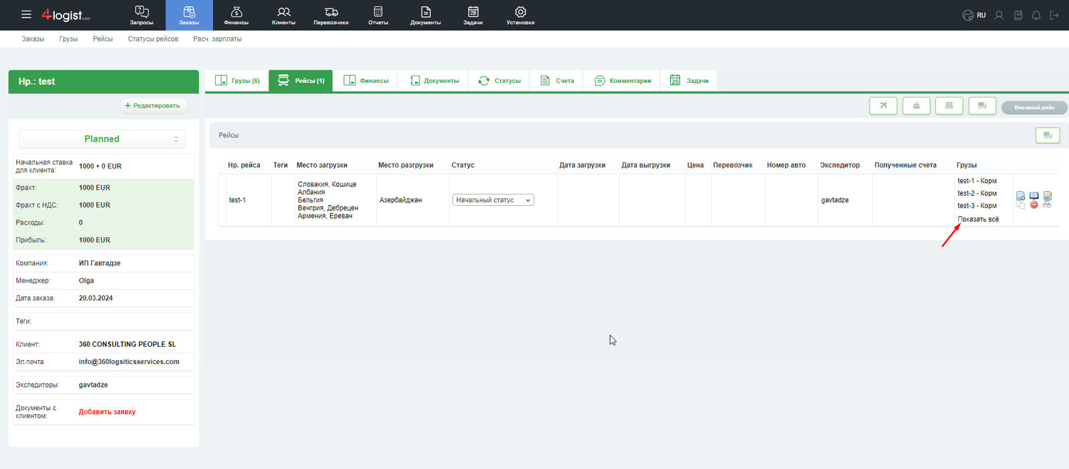
Task: Copy test-1 trip with duplicate icon
Action: [x=1020, y=204]
